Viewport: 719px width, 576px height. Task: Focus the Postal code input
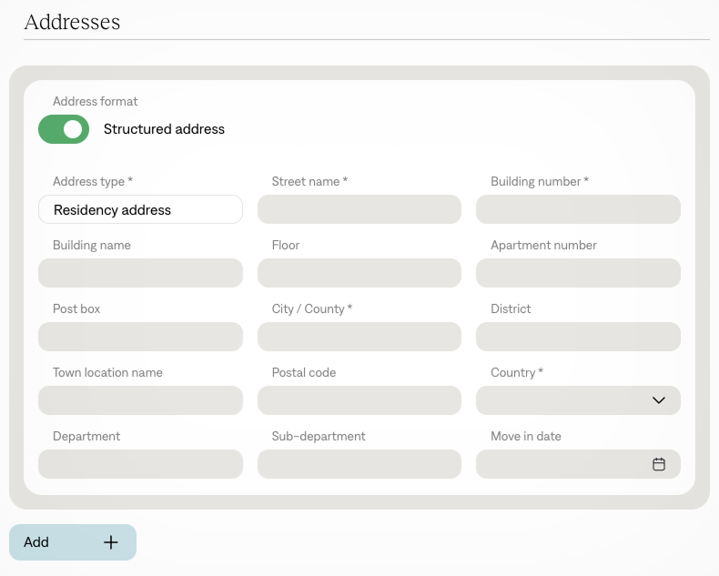click(359, 400)
